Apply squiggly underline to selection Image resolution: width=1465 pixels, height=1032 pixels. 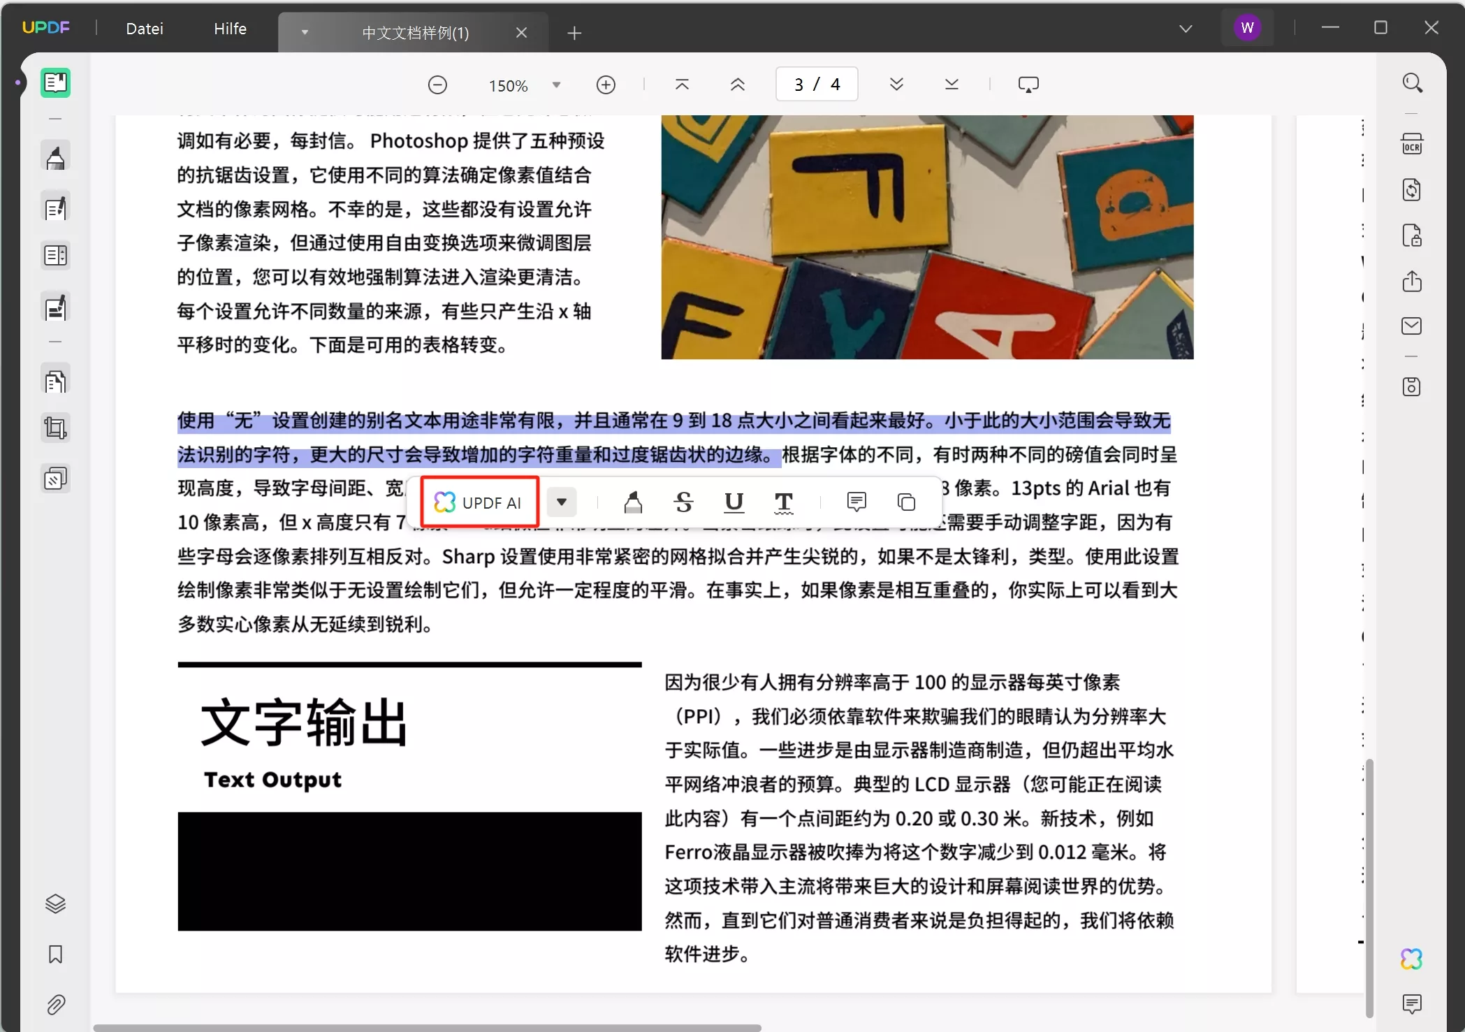[784, 502]
